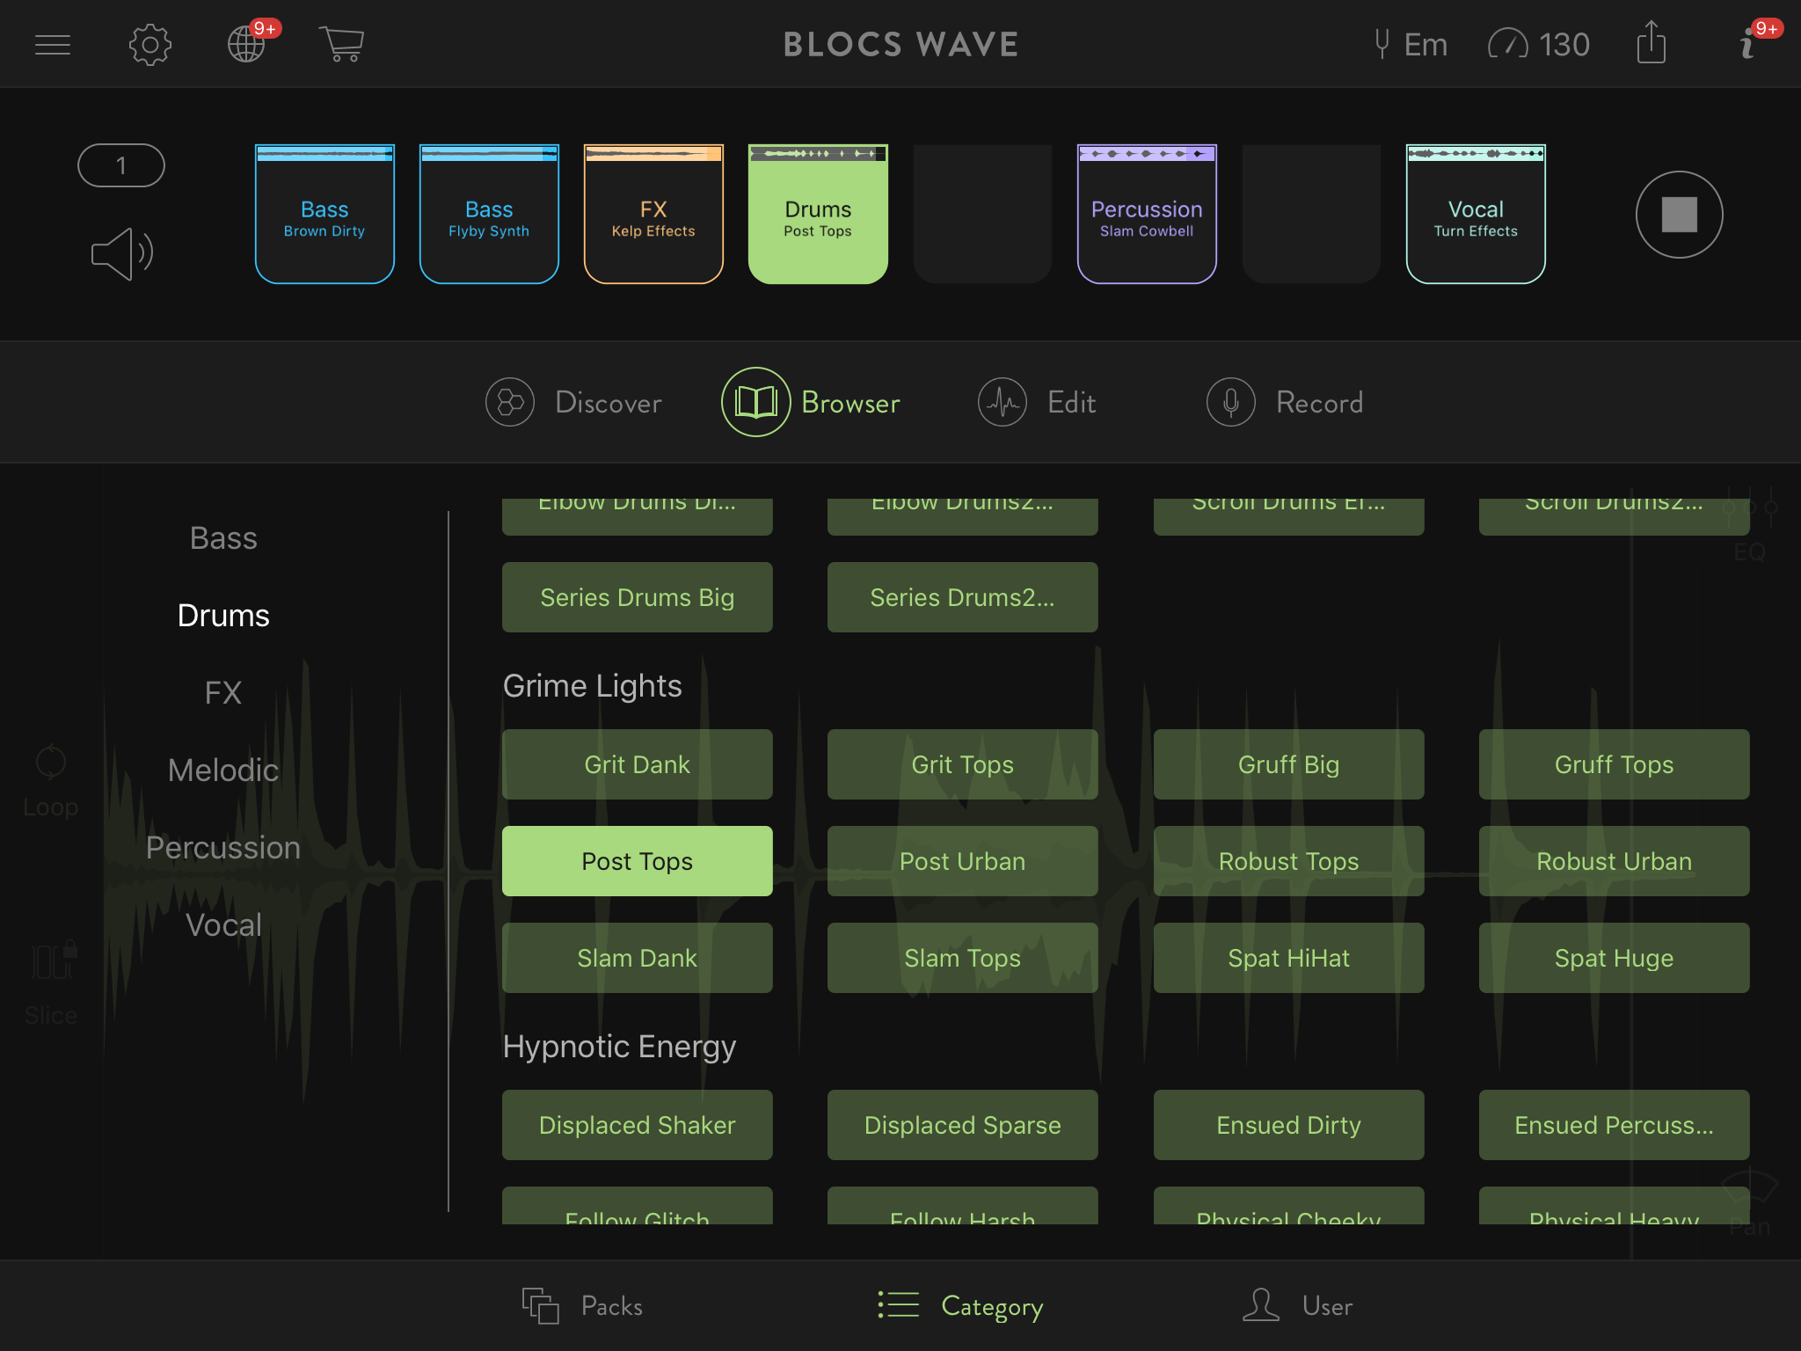
Task: Open the scene number 1 selector
Action: pyautogui.click(x=121, y=165)
